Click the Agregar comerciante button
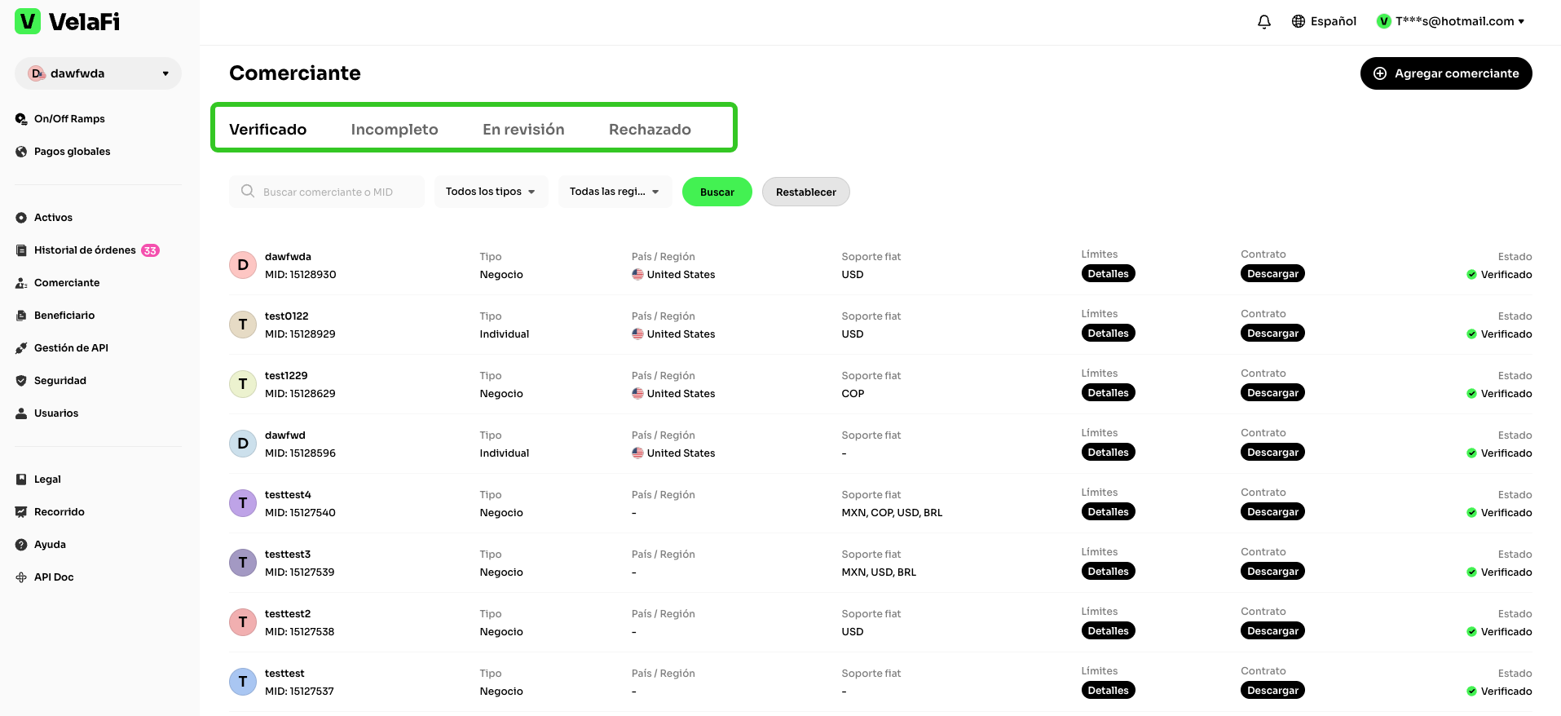The height and width of the screenshot is (716, 1561). (1445, 73)
